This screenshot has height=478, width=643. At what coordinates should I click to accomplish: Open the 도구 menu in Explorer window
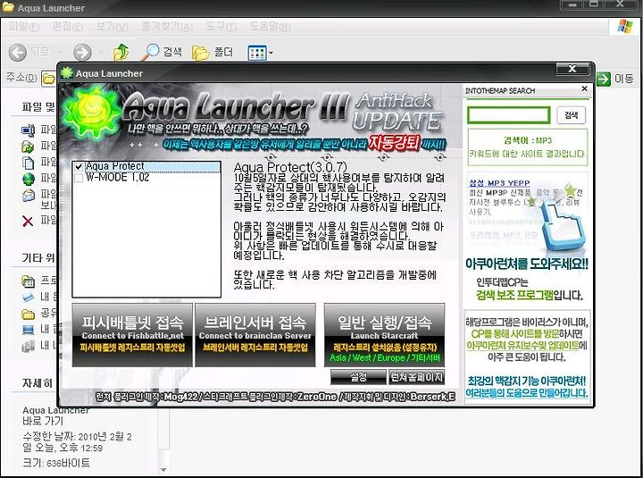[x=221, y=27]
